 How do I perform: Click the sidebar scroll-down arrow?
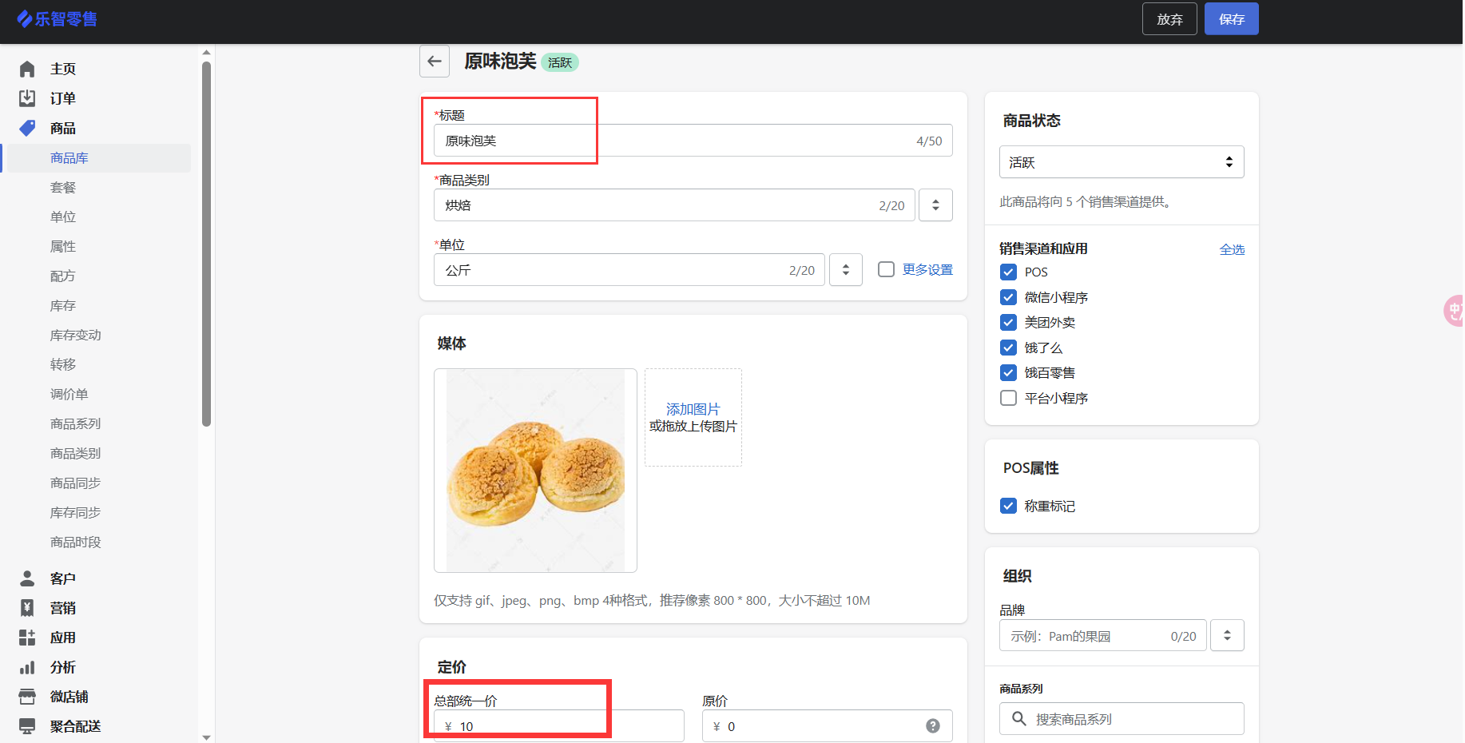(207, 737)
